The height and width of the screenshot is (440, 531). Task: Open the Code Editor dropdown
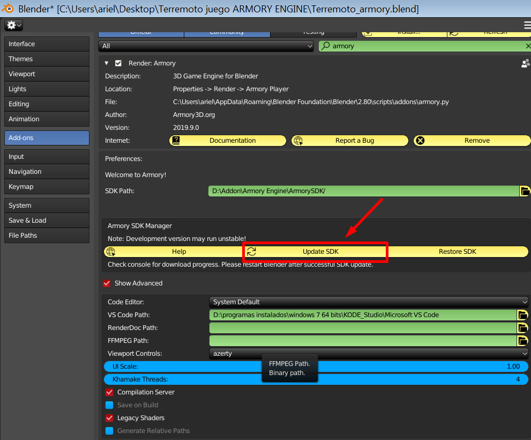pyautogui.click(x=369, y=302)
